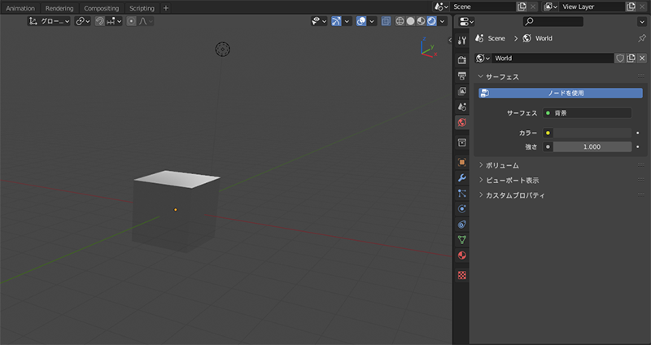This screenshot has width=651, height=345.
Task: Open the Tool settings tab icon
Action: coord(462,40)
